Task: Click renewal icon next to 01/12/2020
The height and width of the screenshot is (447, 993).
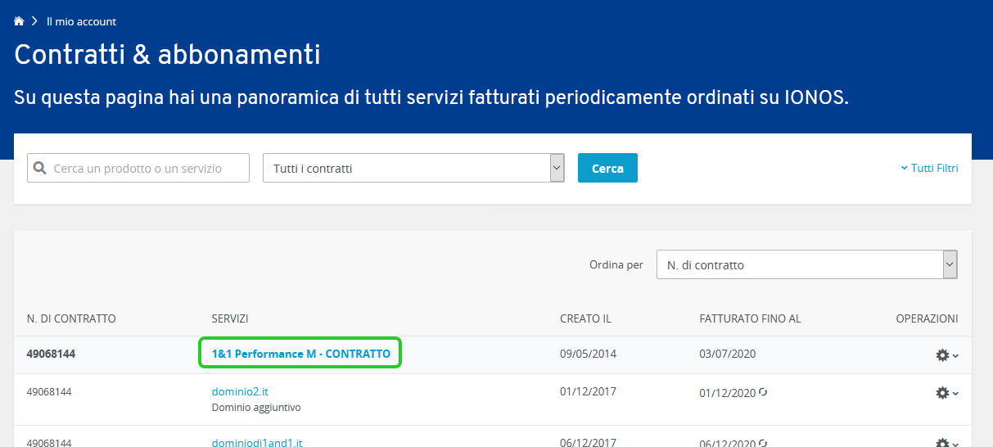Action: [x=763, y=392]
